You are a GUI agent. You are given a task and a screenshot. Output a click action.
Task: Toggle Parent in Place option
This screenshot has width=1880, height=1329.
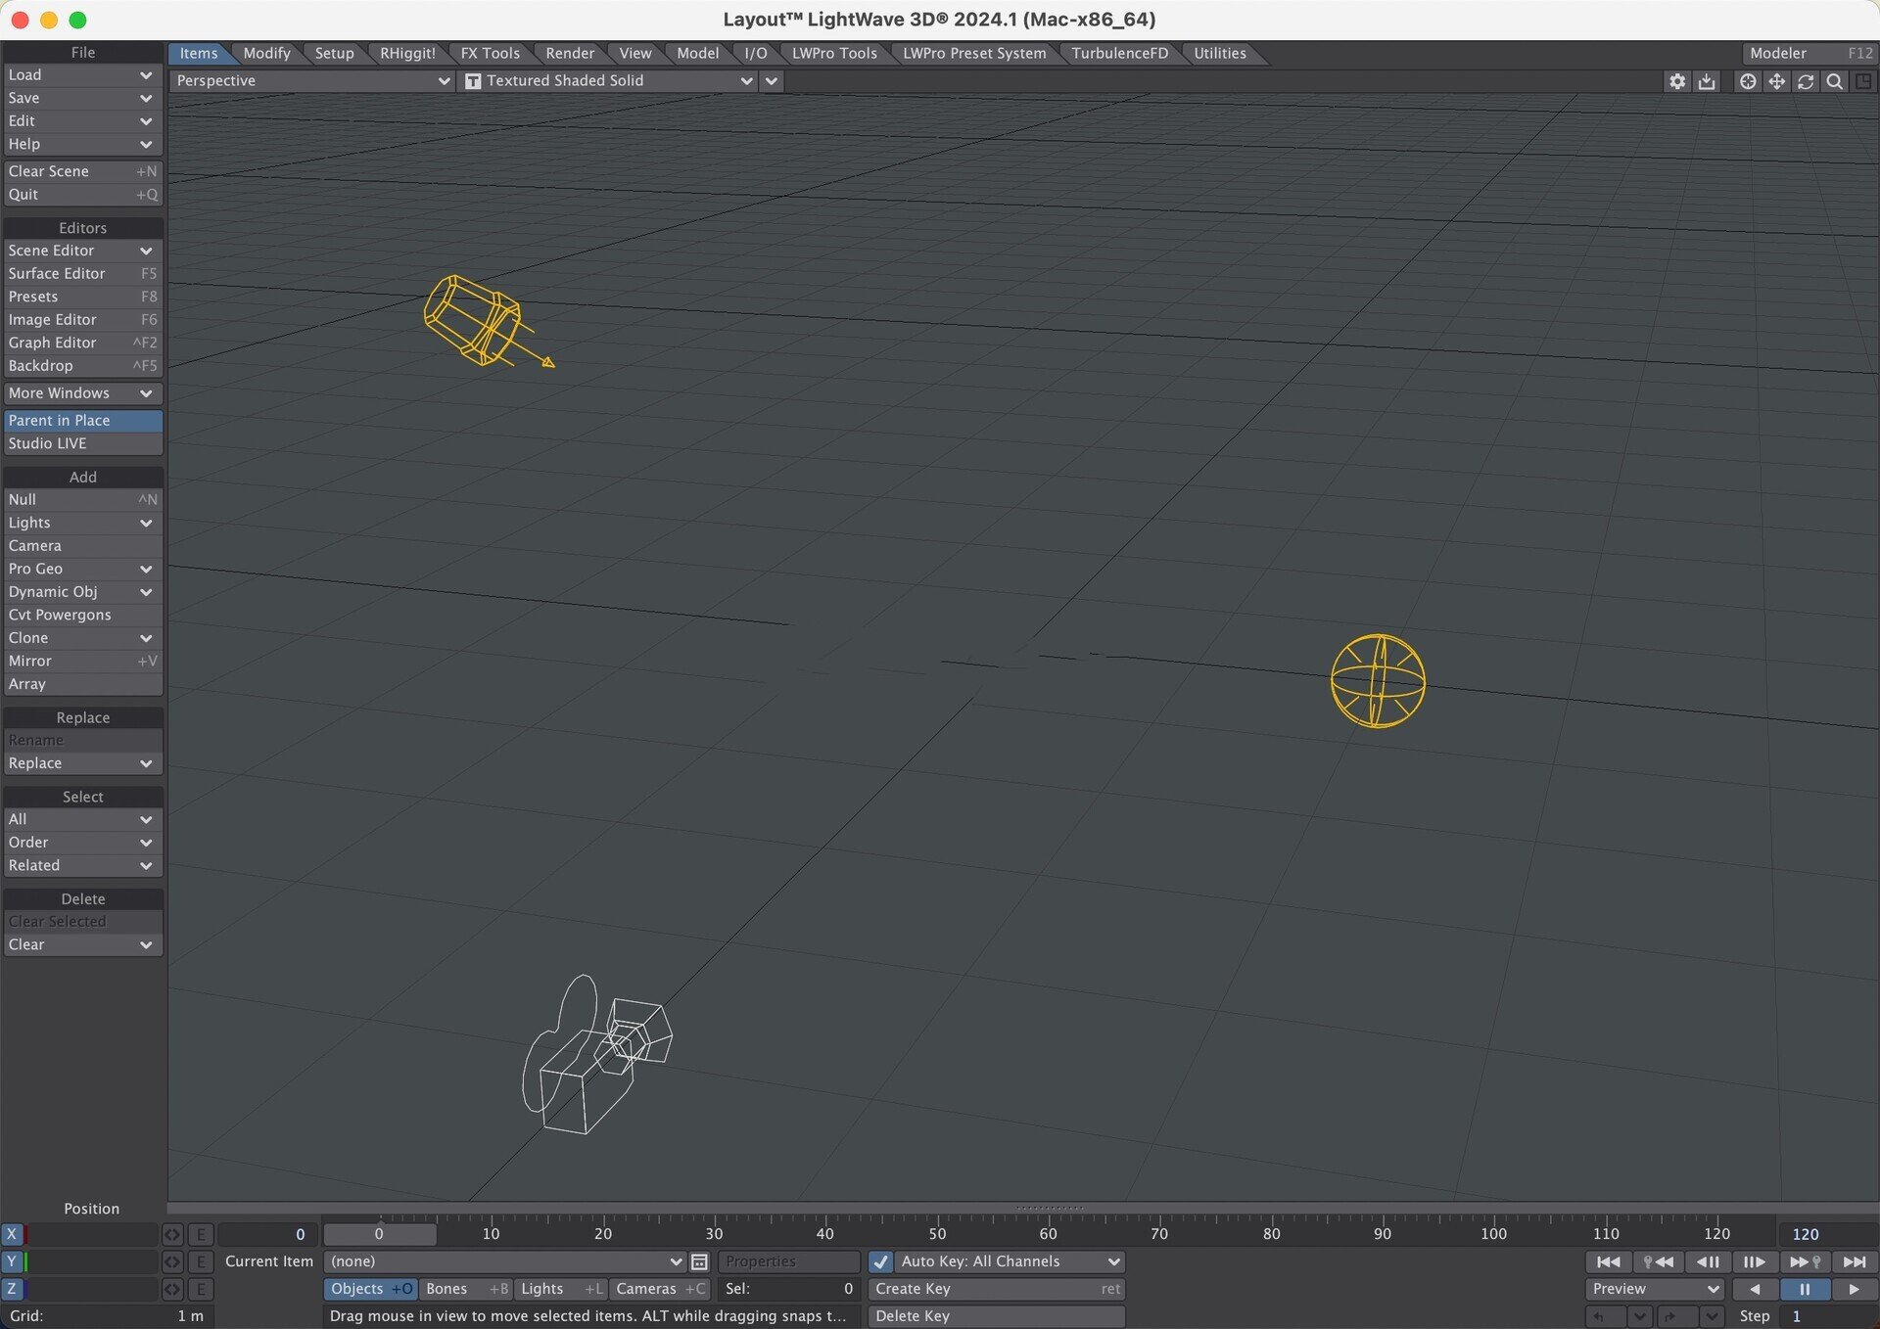pos(82,420)
